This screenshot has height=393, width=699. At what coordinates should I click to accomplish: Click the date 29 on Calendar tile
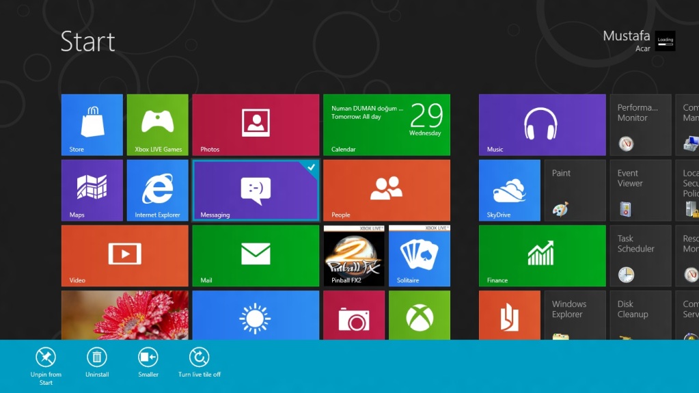(426, 116)
